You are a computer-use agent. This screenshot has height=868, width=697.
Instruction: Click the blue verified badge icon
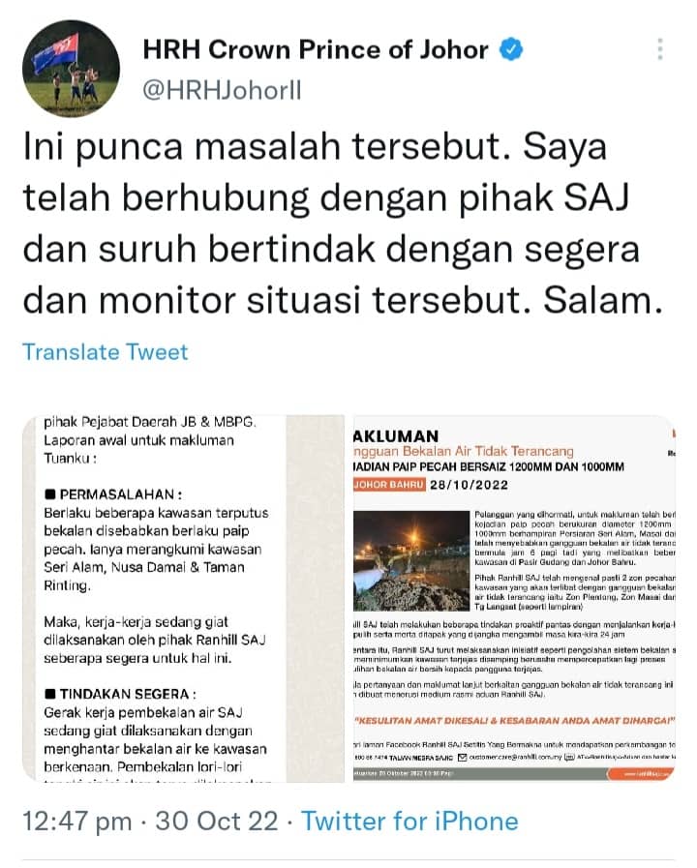tap(511, 49)
